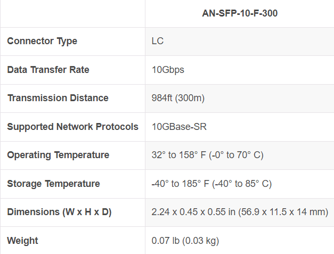Click Supported Network Protocols label
334x254 pixels.
[72, 127]
